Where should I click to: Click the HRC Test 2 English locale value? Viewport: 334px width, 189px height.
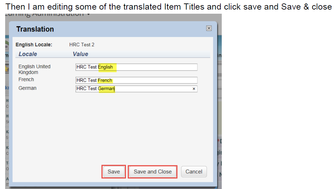82,45
